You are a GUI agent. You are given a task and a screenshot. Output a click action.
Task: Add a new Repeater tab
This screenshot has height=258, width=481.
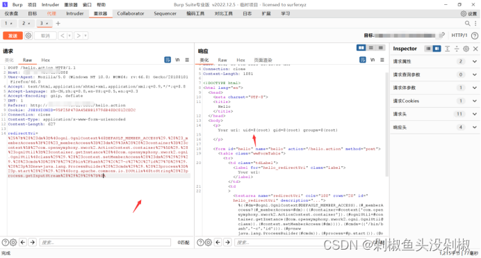(x=58, y=24)
